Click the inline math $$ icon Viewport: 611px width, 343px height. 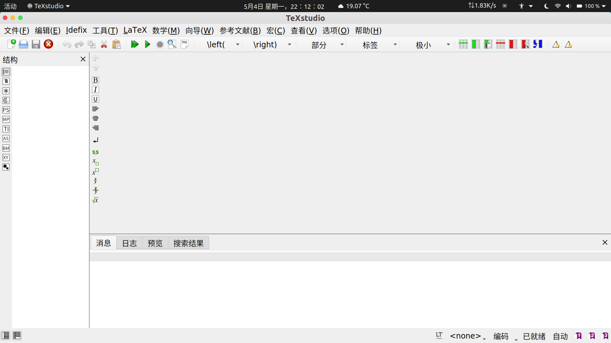click(x=95, y=152)
